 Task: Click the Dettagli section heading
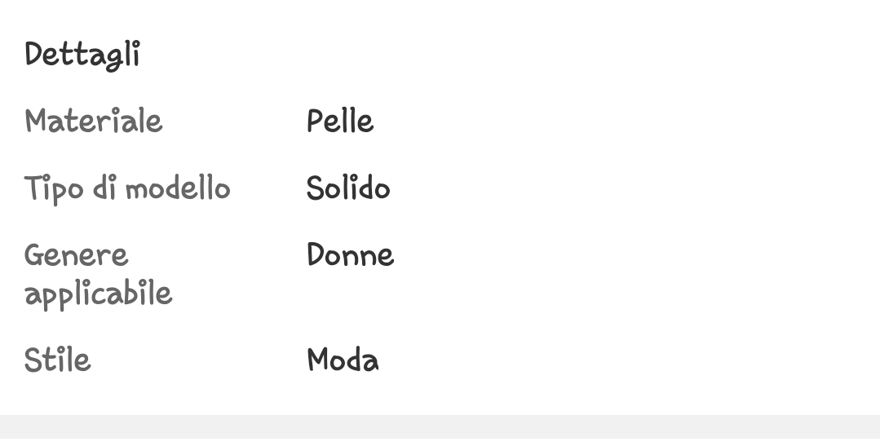tap(82, 55)
